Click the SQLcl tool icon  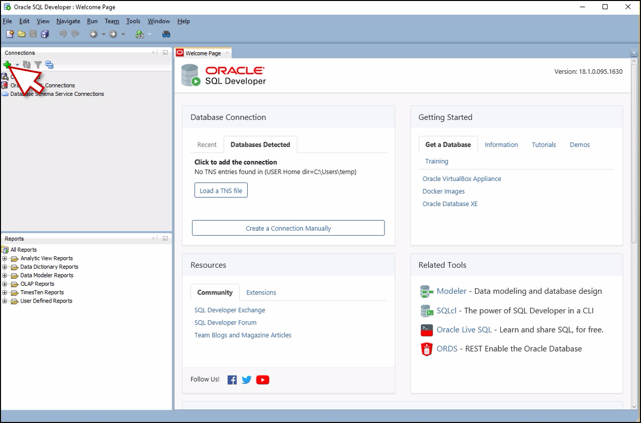pyautogui.click(x=426, y=310)
